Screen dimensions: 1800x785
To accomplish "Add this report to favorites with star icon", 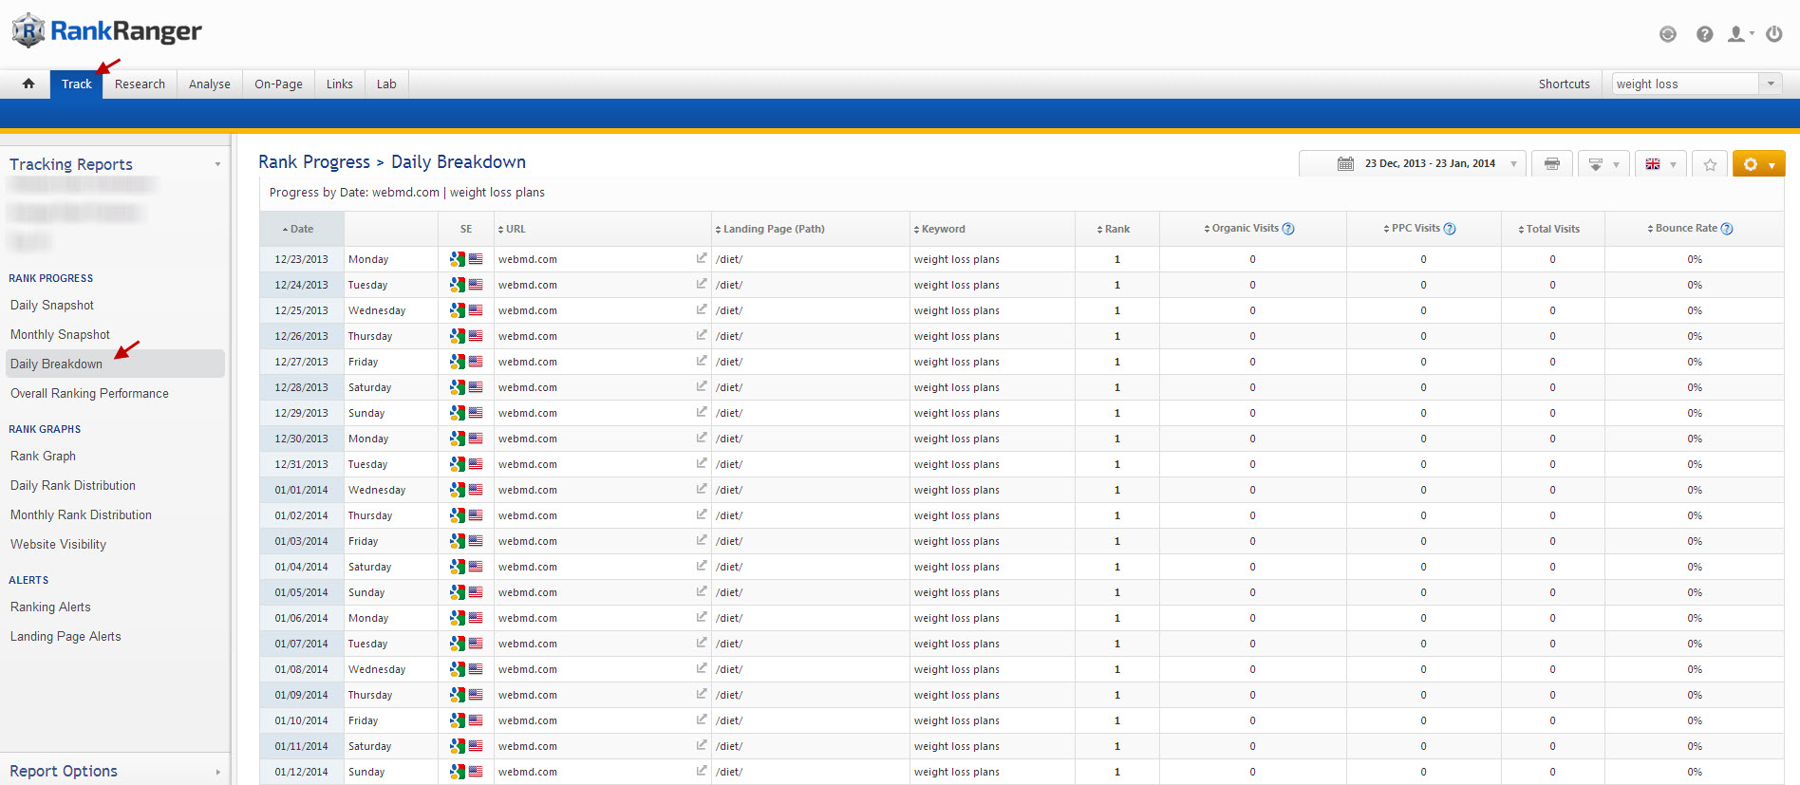I will (x=1709, y=164).
